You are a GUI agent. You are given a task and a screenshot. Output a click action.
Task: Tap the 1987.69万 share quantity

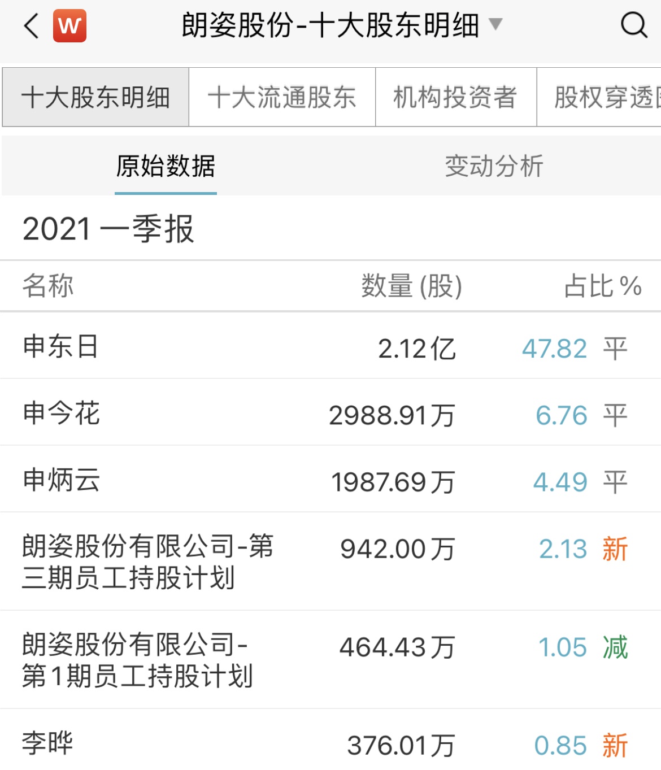coord(393,482)
